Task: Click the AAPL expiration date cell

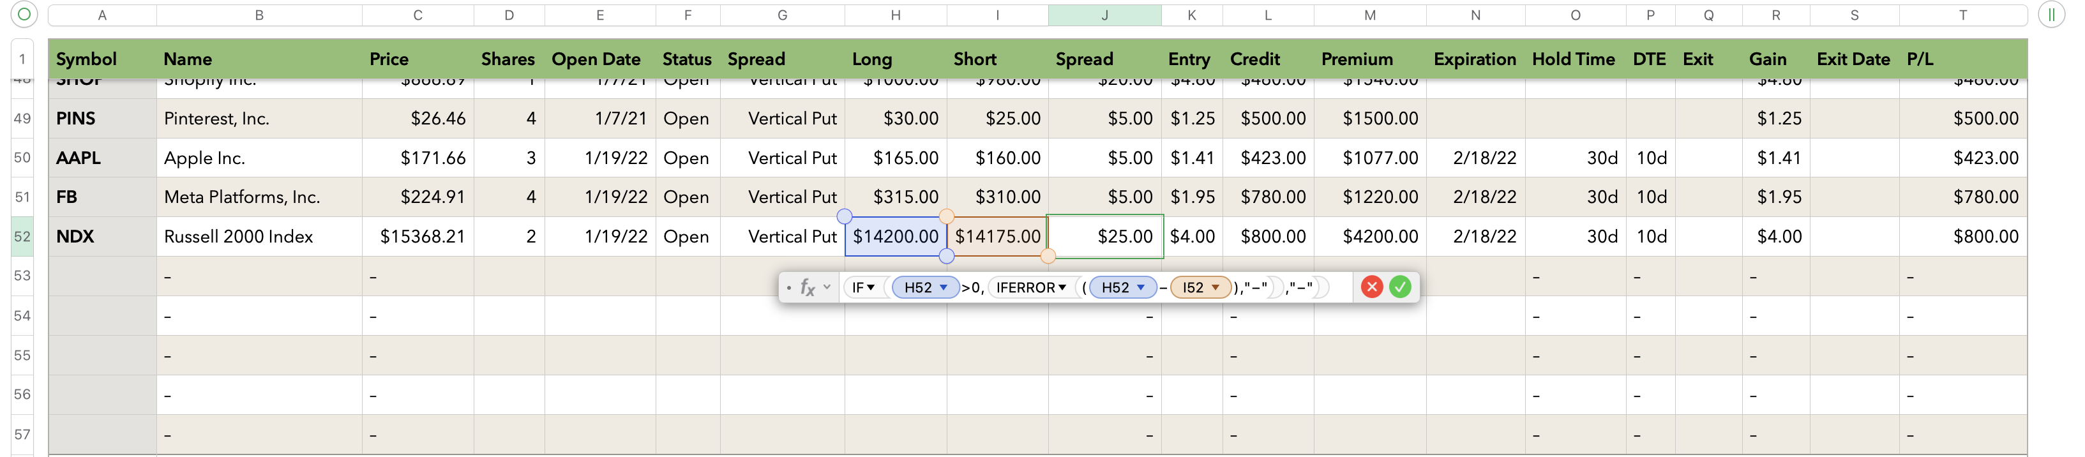Action: pyautogui.click(x=1475, y=158)
